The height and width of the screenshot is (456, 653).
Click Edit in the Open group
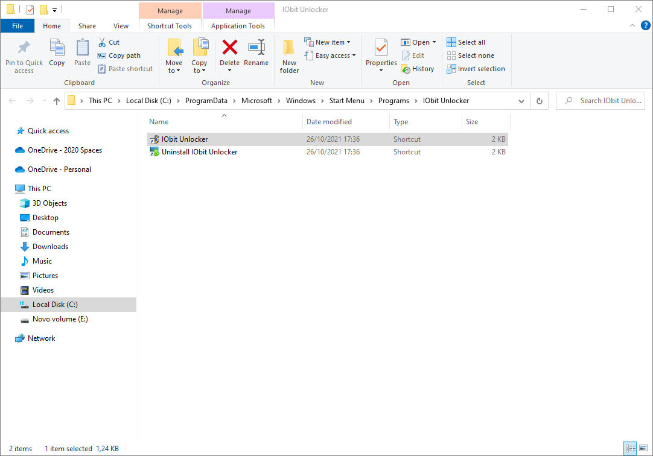(413, 55)
